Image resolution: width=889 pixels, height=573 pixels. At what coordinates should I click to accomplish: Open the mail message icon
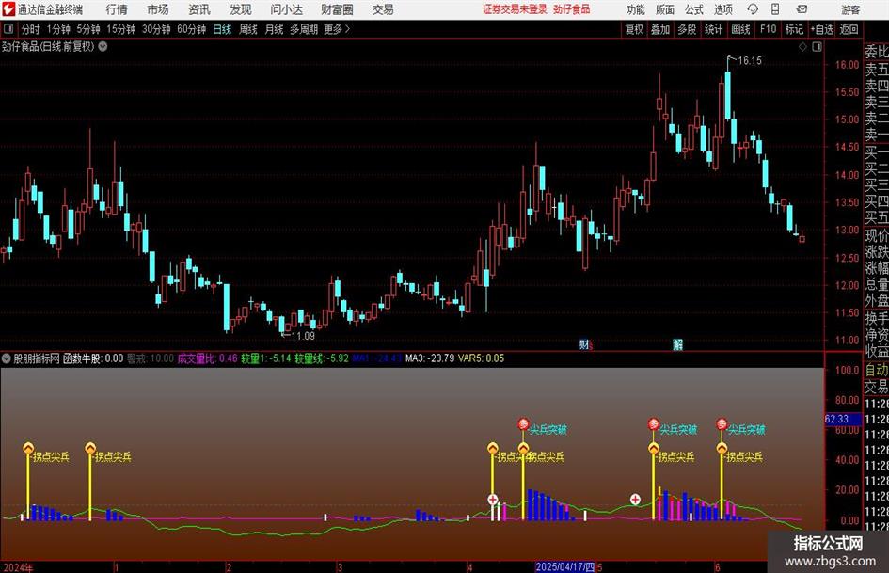coord(802,9)
